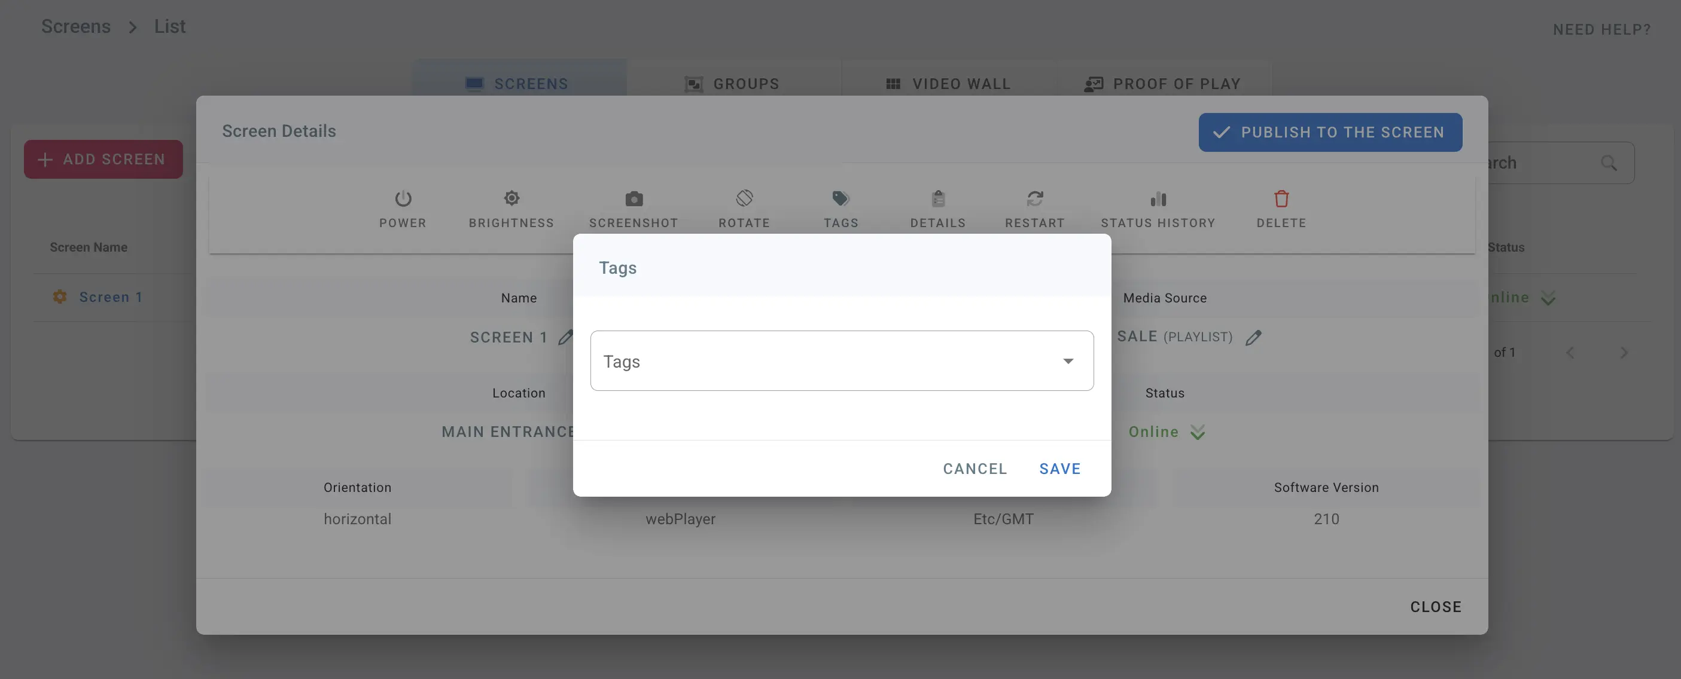Image resolution: width=1681 pixels, height=679 pixels.
Task: Click the Power icon in Screen Details
Action: point(403,198)
